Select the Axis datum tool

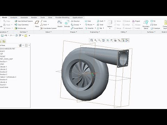point(43,21)
